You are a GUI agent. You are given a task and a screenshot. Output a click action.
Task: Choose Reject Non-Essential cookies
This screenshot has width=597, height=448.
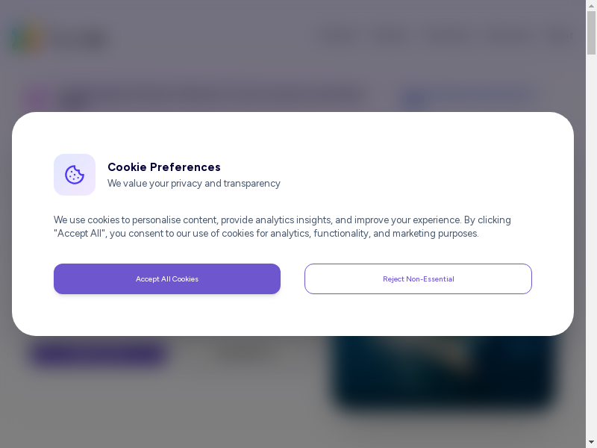(x=418, y=279)
